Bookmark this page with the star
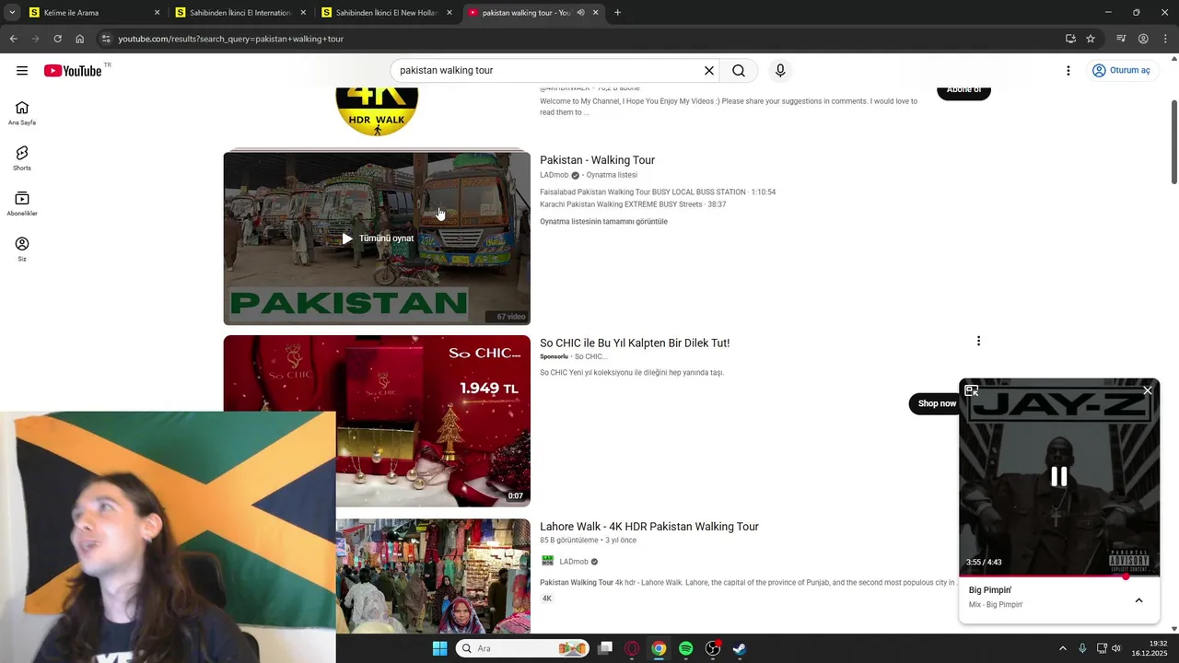This screenshot has width=1179, height=663. coord(1091,39)
